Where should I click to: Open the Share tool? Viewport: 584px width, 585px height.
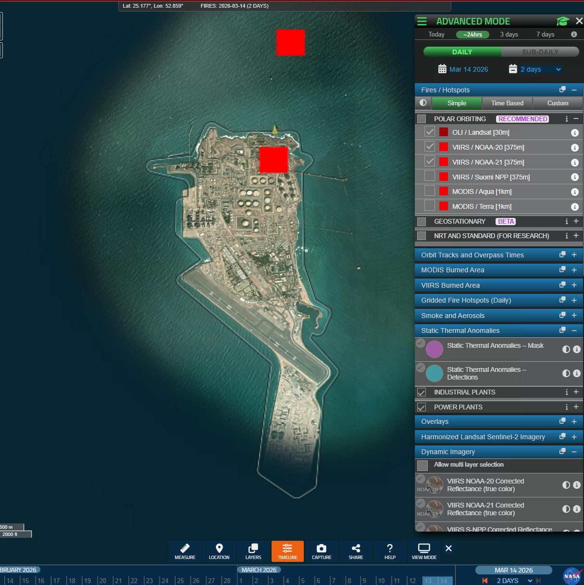[x=356, y=551]
